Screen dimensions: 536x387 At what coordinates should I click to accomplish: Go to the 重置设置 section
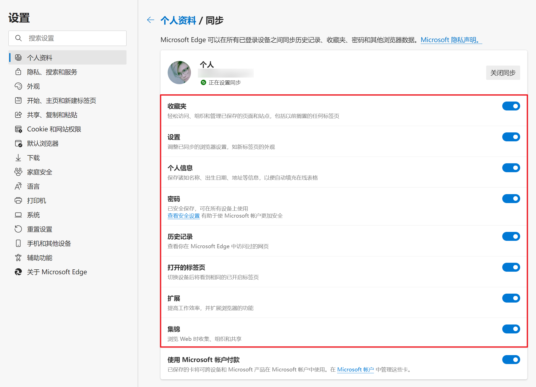pyautogui.click(x=40, y=229)
